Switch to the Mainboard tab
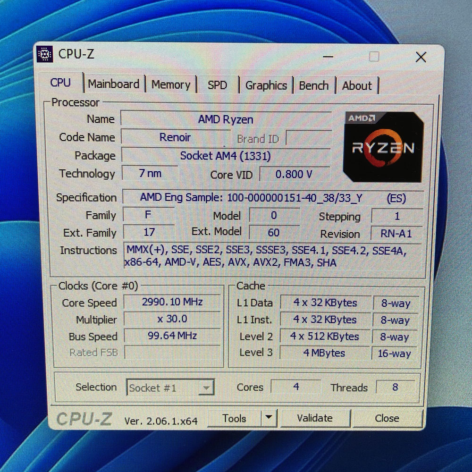The image size is (472, 472). pyautogui.click(x=113, y=84)
